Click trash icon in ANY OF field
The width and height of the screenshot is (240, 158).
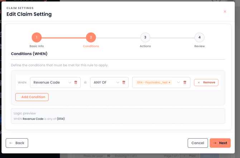click(124, 83)
